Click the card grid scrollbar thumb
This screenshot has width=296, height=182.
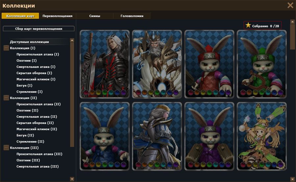292,37
